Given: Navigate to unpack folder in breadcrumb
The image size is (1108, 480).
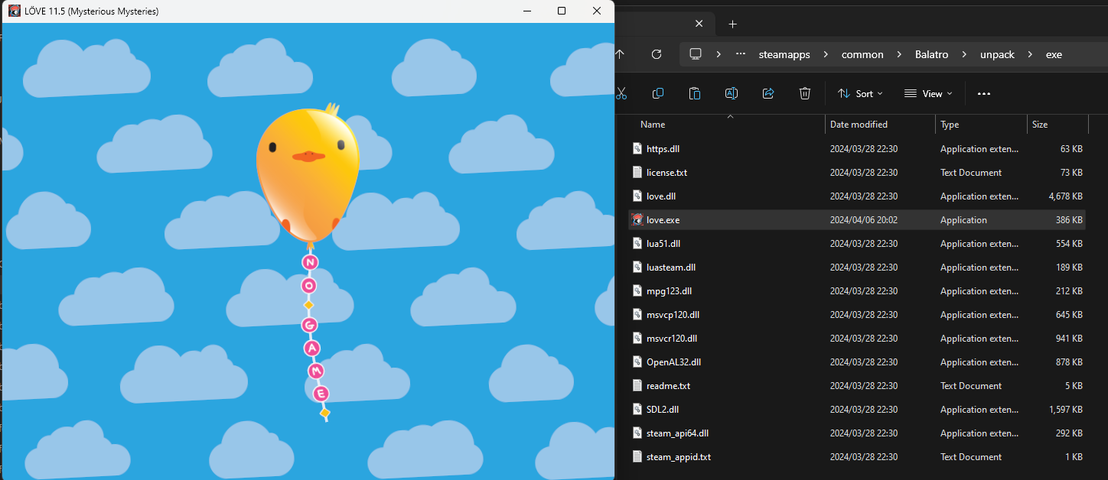Looking at the screenshot, I should click(x=997, y=54).
